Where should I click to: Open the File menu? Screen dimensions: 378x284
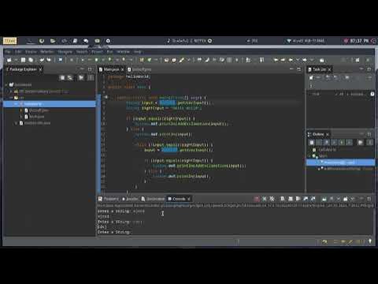8,52
